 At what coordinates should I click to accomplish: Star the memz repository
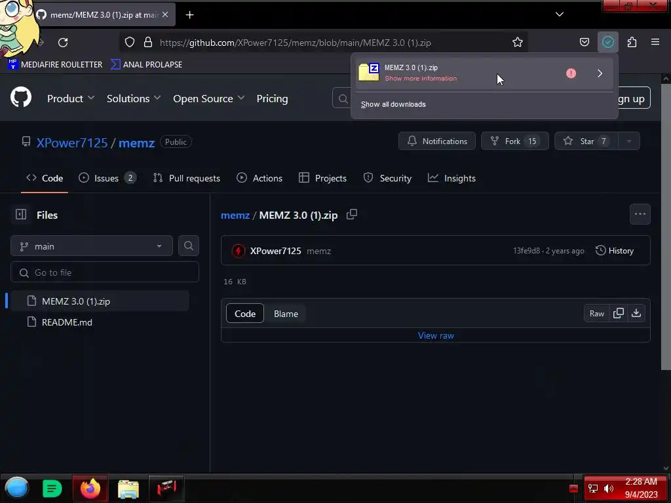(586, 141)
